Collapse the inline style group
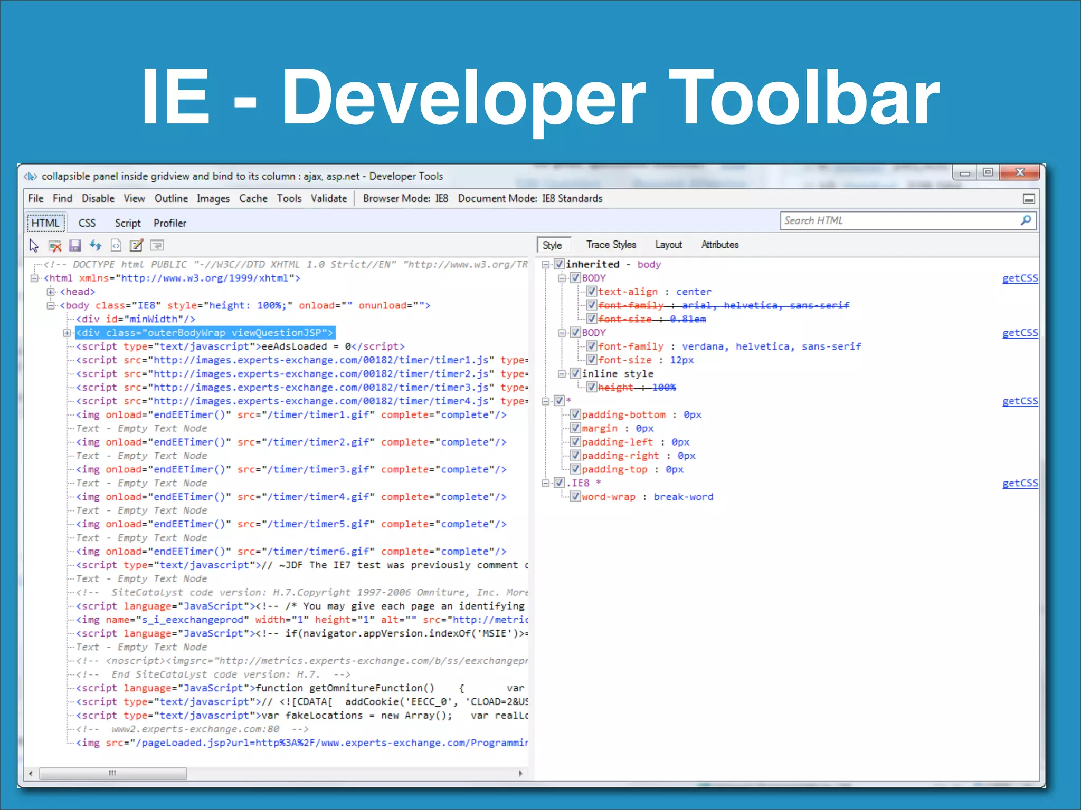The height and width of the screenshot is (810, 1081). pos(562,374)
